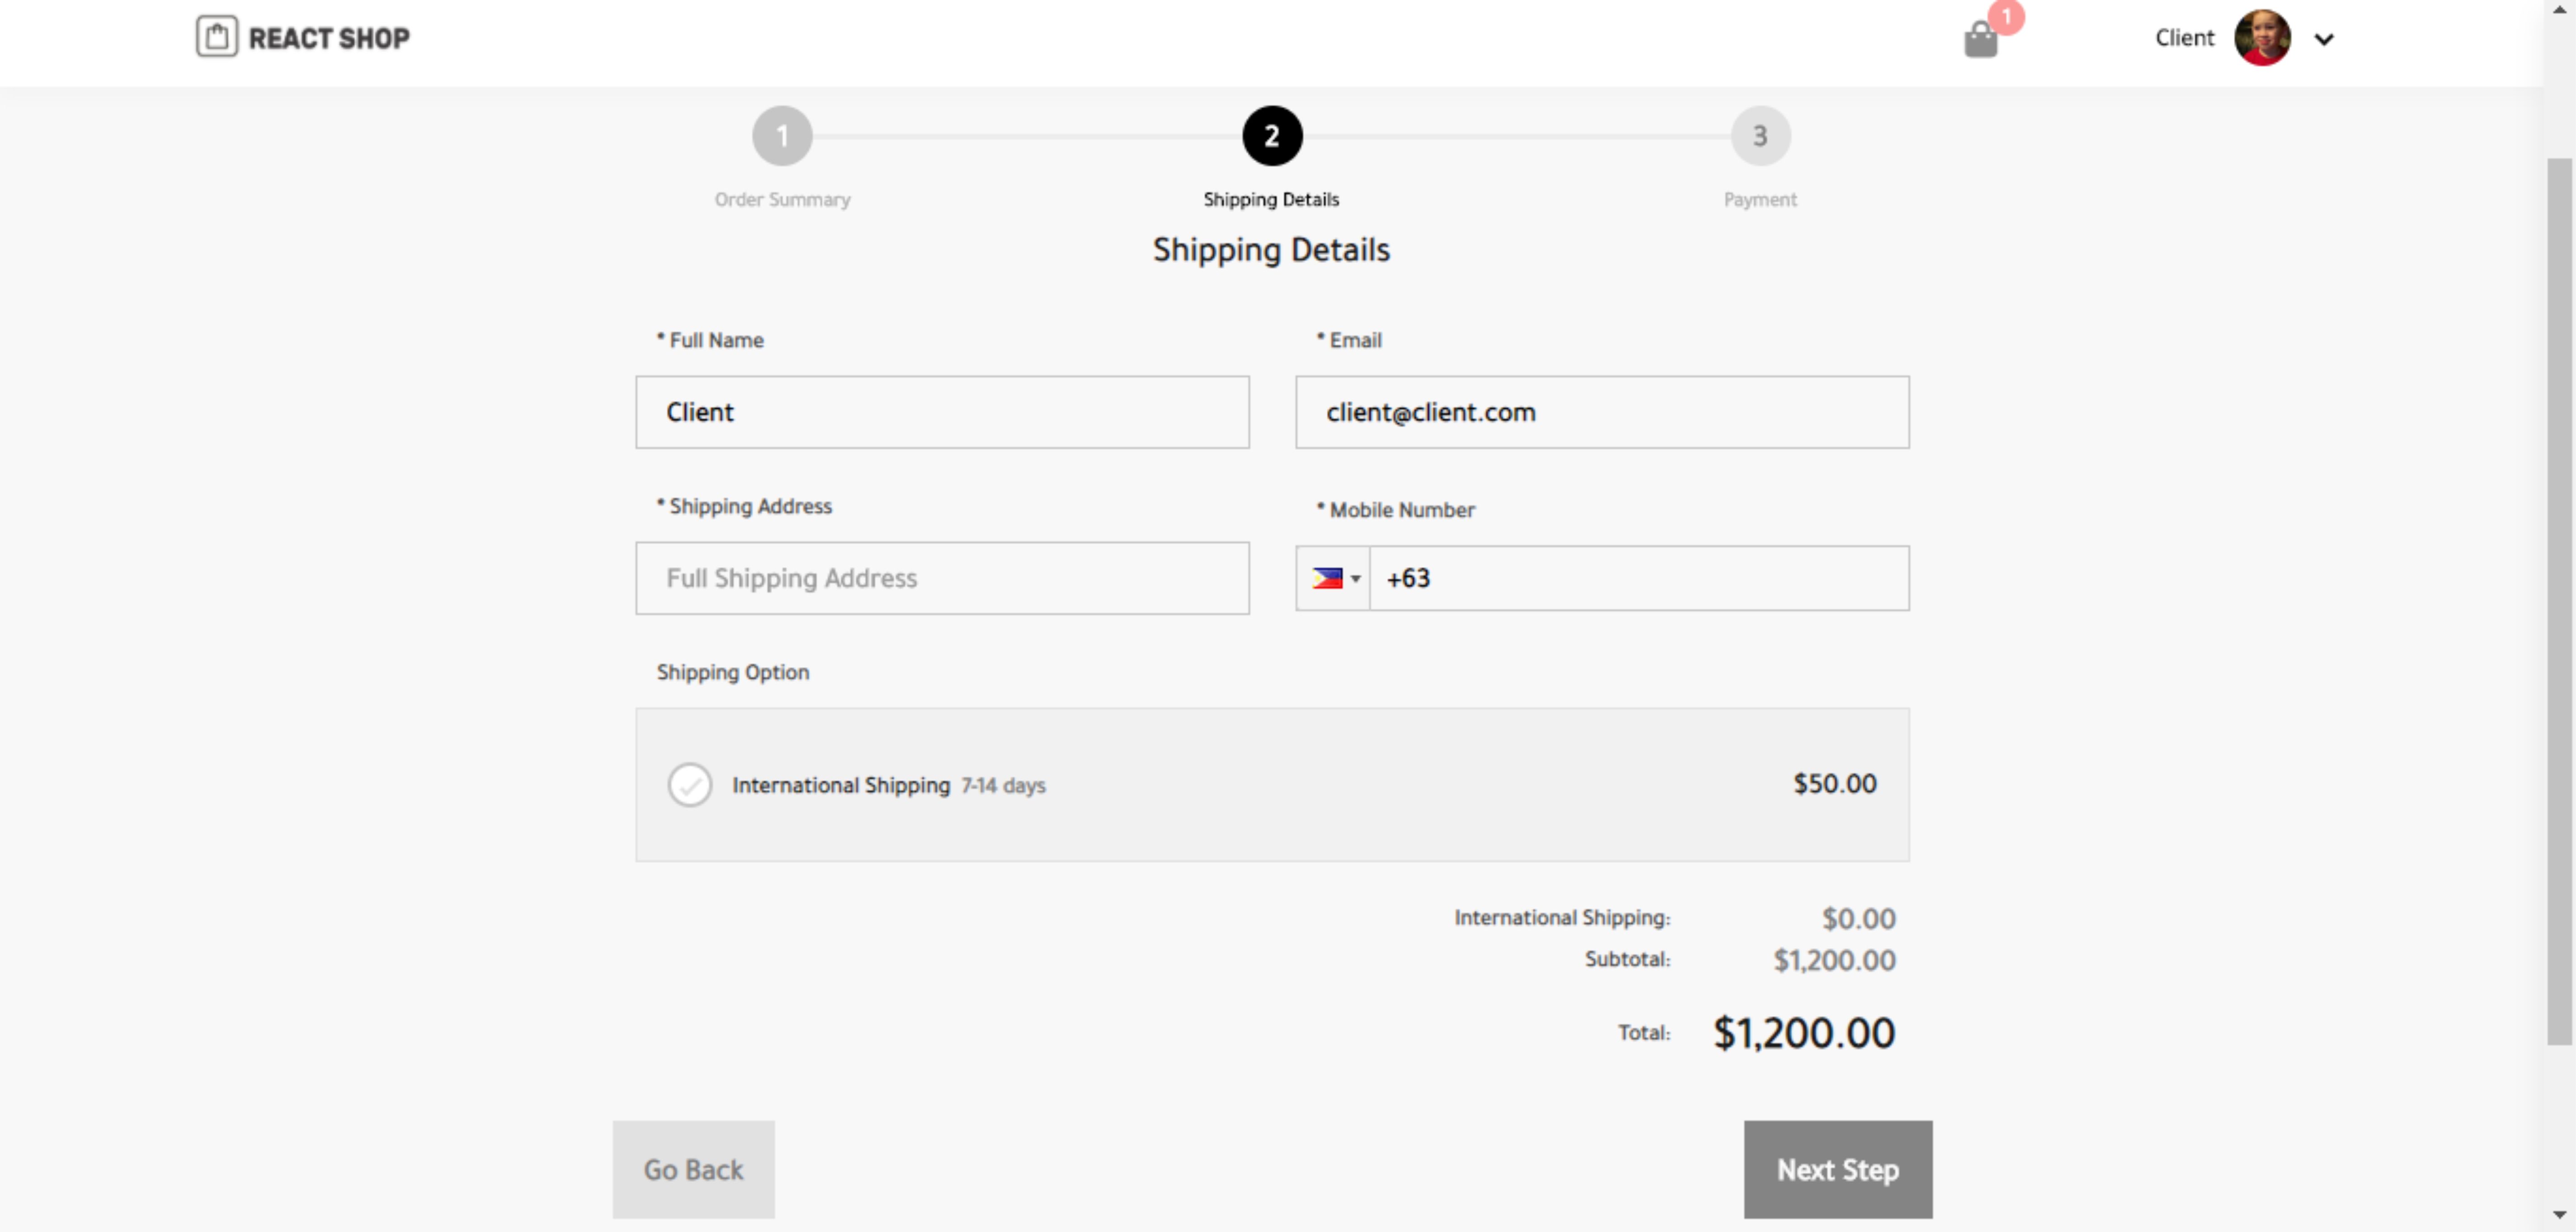The height and width of the screenshot is (1232, 2576).
Task: Click the Payment step label
Action: tap(1760, 200)
